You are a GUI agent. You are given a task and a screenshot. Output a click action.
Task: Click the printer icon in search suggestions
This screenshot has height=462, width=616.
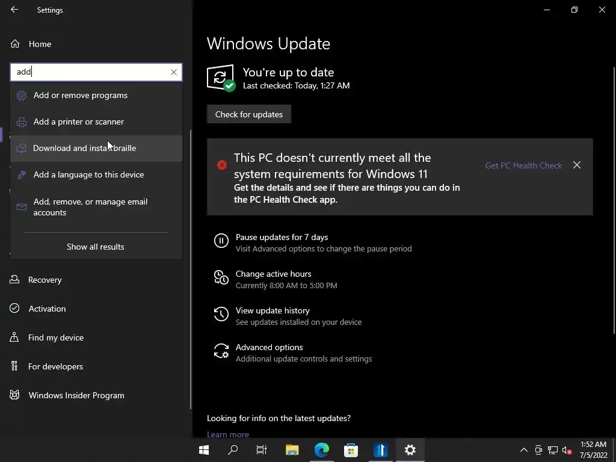[22, 122]
